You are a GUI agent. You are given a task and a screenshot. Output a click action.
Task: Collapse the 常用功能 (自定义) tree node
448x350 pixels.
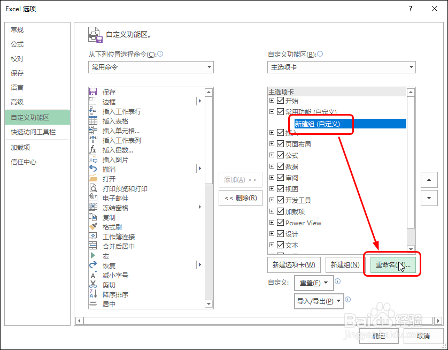point(272,111)
